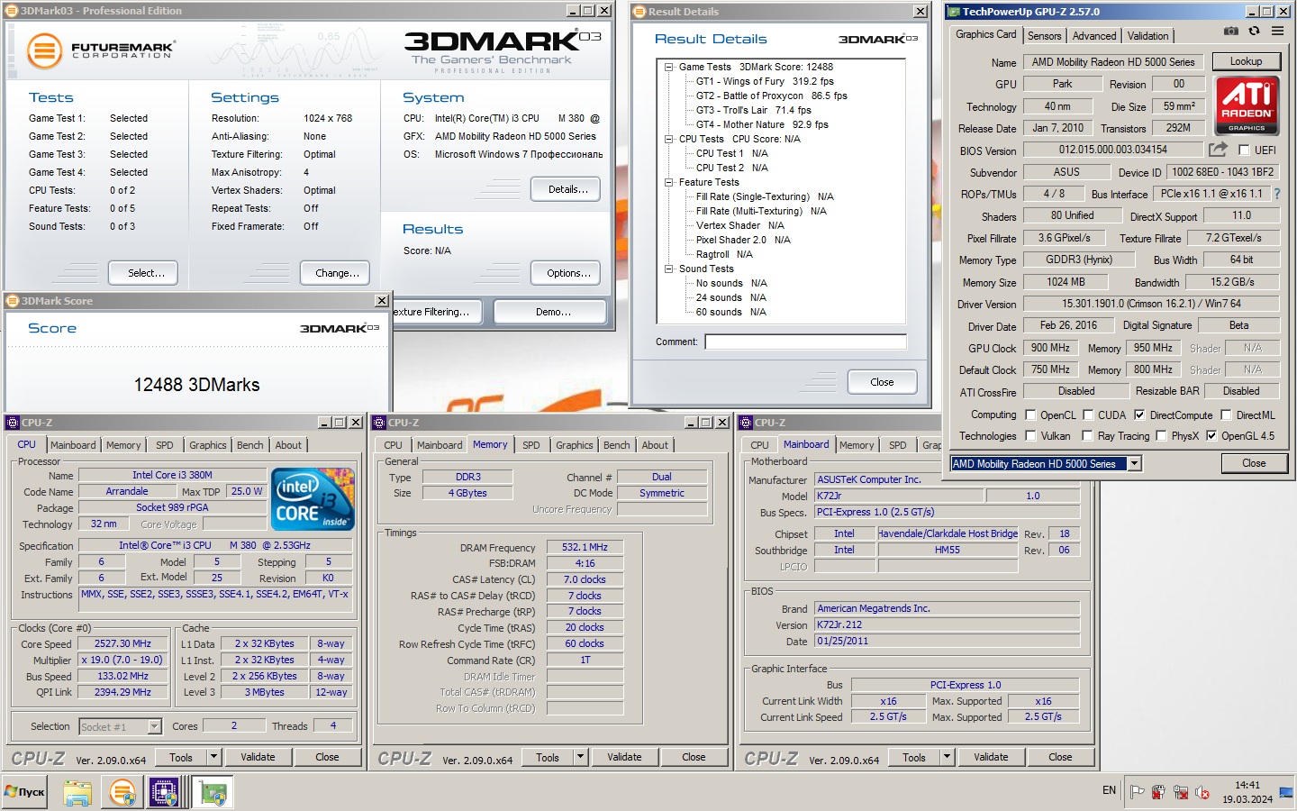Click the BIOS export share icon in GPU-Z

pyautogui.click(x=1218, y=150)
